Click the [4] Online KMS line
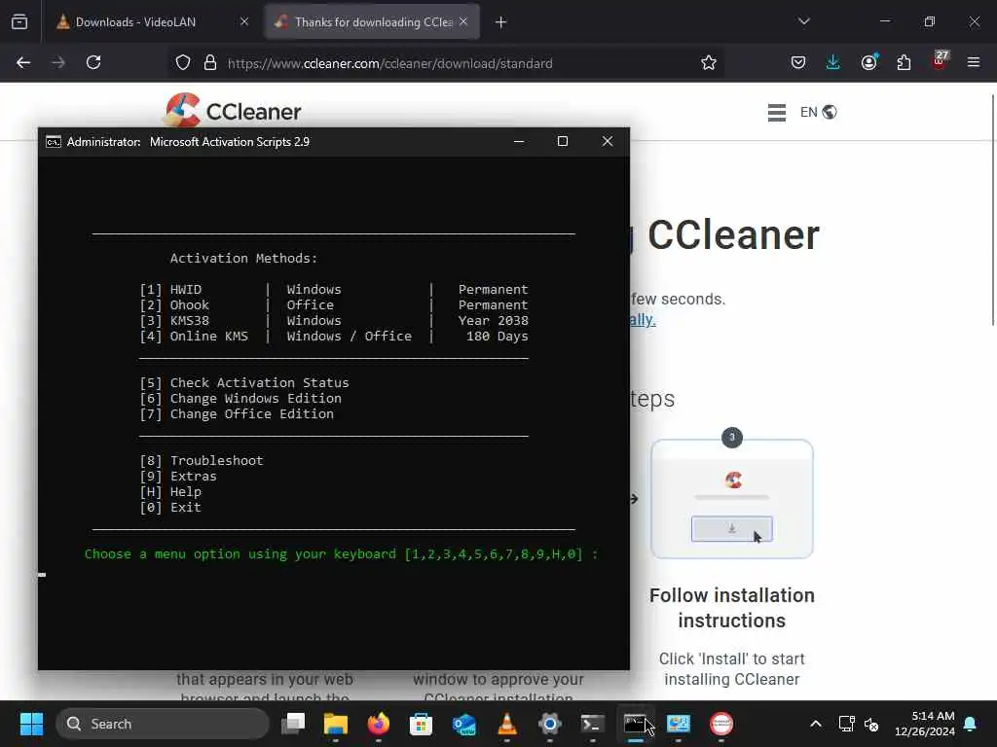 334,336
